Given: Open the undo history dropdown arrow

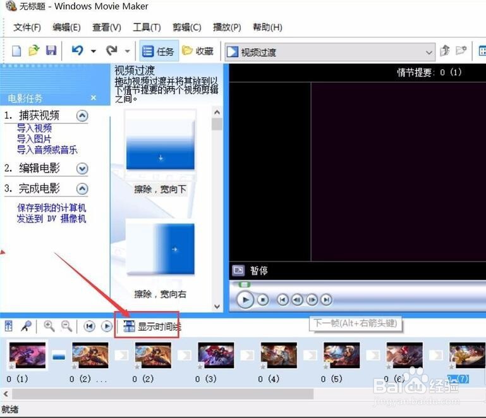Looking at the screenshot, I should pyautogui.click(x=94, y=51).
